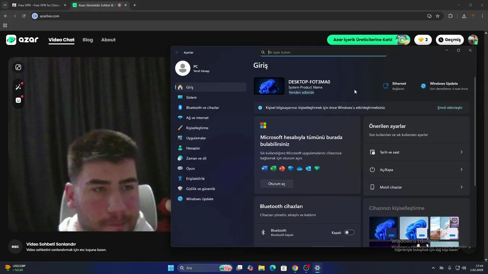Viewport: 488px width, 274px height.
Task: Click the Settings back arrow
Action: click(x=177, y=53)
